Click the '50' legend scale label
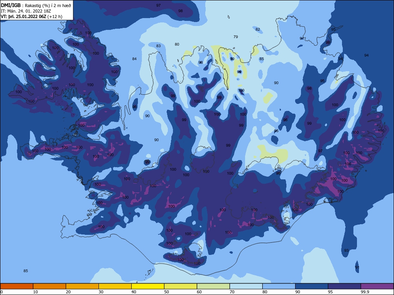Screen dimensions: 394x295 tap(166, 292)
